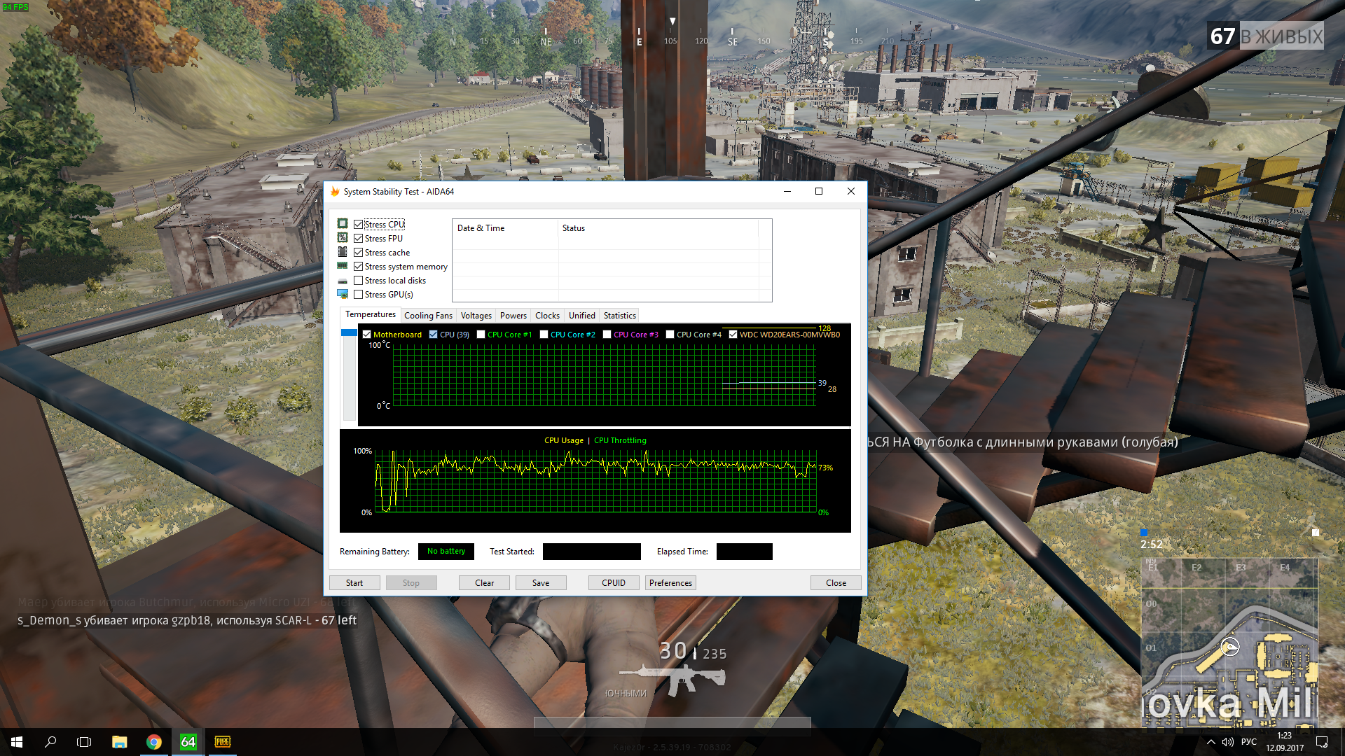Check the CPU Core #3 series

pos(607,335)
